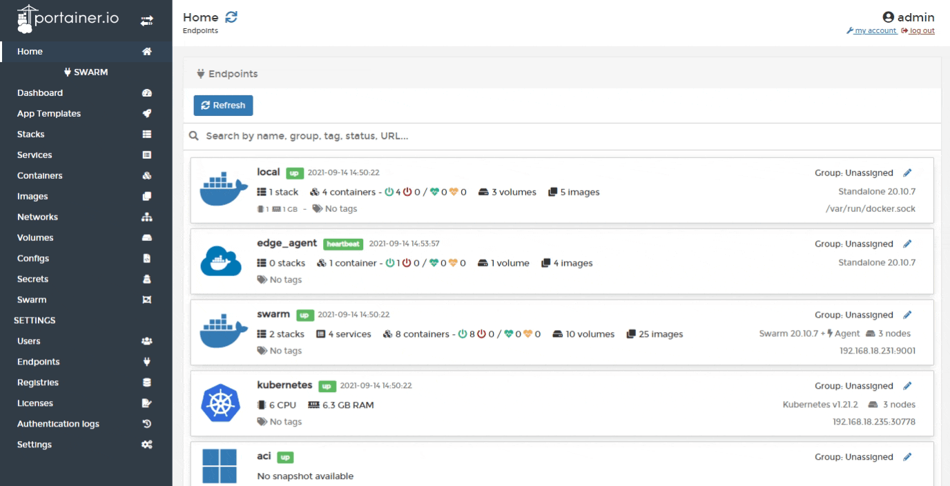Click the admin user avatar icon
This screenshot has width=950, height=486.
[889, 18]
